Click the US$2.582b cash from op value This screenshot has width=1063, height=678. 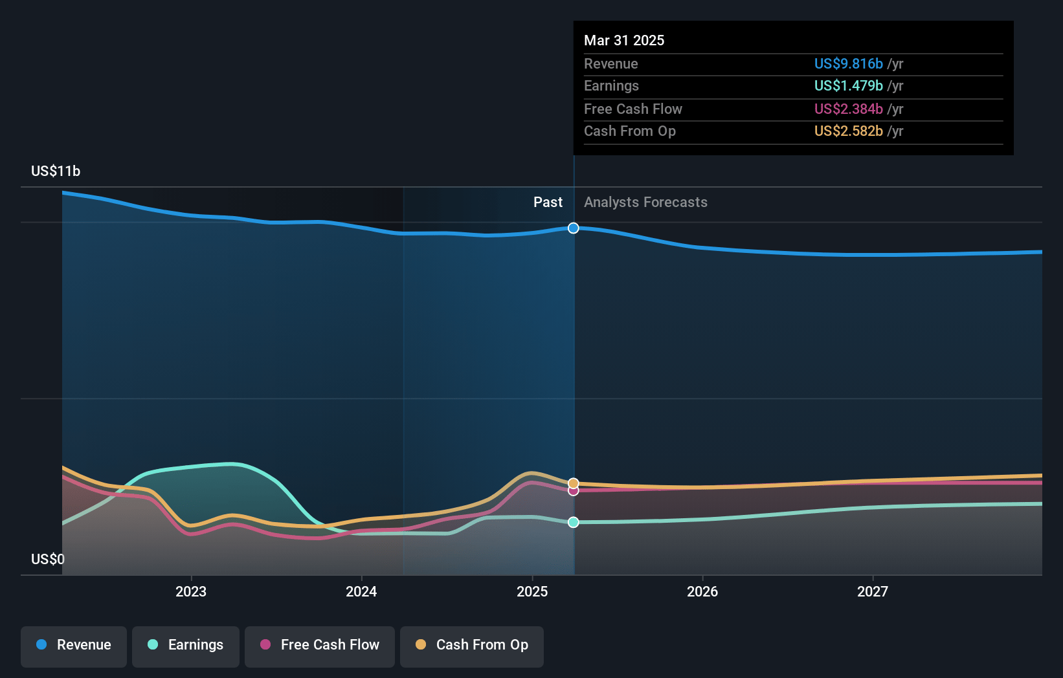point(849,131)
